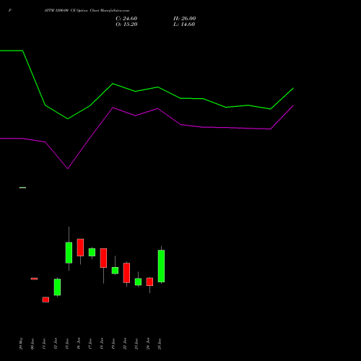Select the red candlestick for 18 Jun

tap(103, 258)
